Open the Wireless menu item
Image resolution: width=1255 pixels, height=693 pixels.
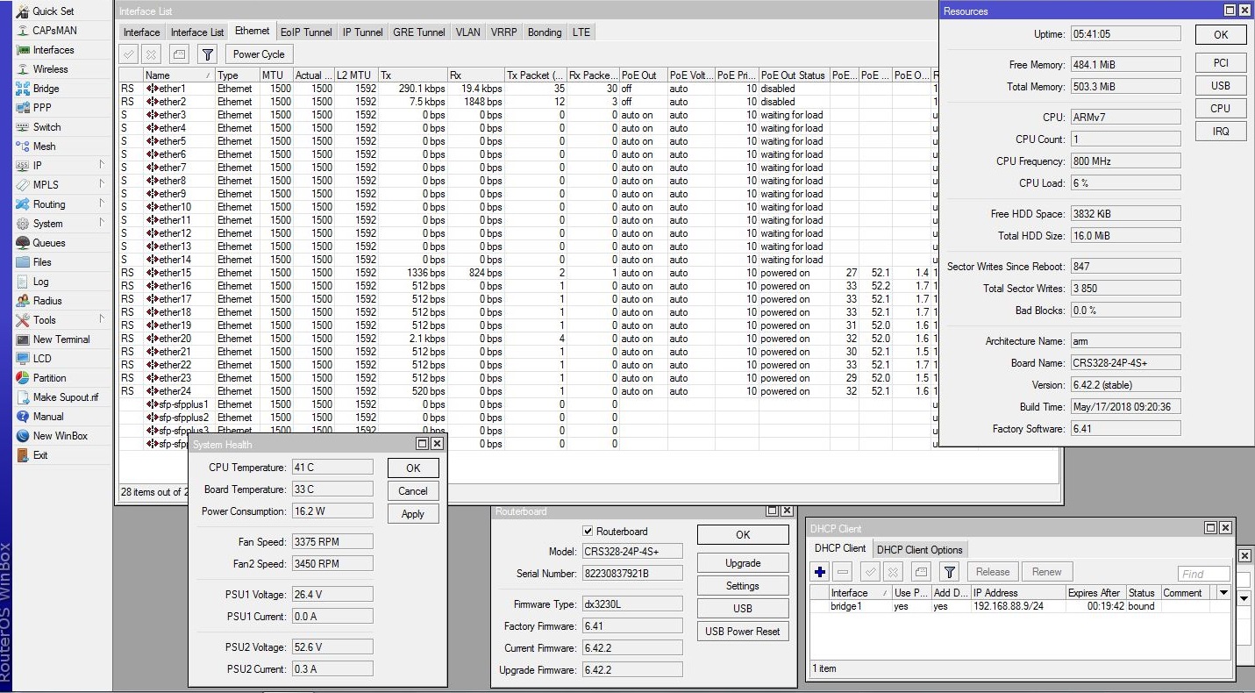50,69
